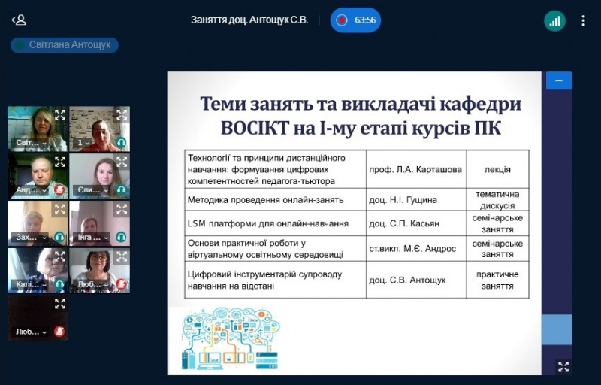Click the headphone status icon on Єли…
Viewport: 601px width, 385px height.
click(121, 189)
